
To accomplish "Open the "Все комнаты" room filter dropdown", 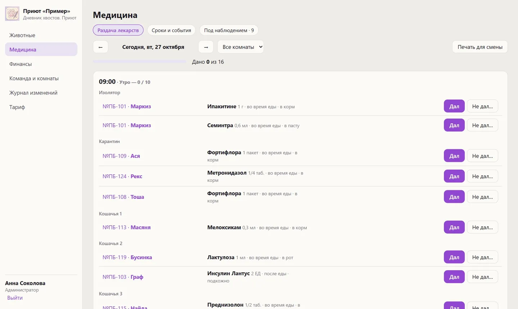I will point(241,47).
